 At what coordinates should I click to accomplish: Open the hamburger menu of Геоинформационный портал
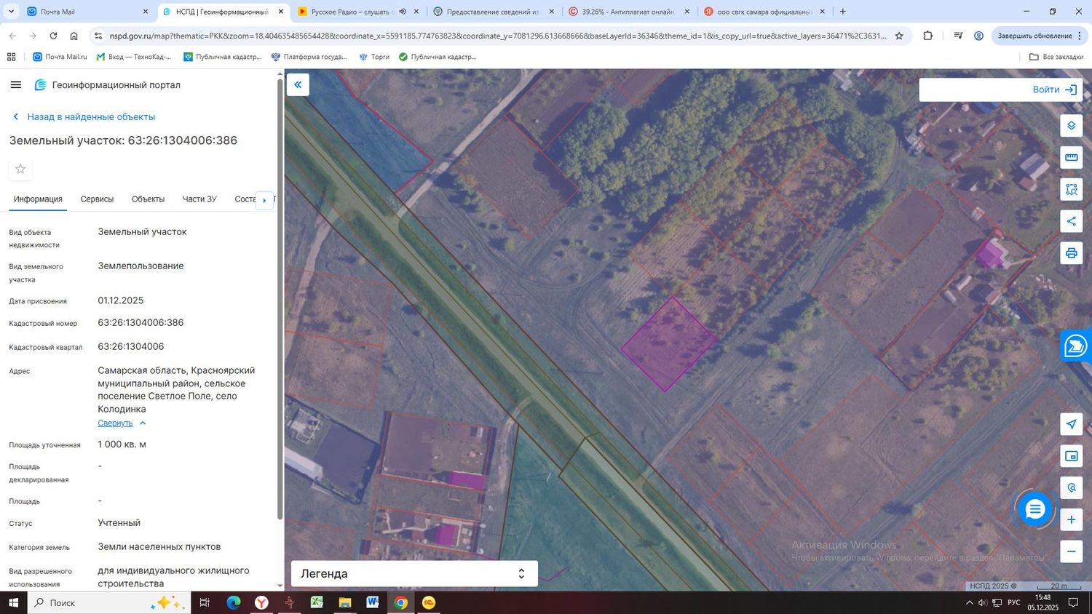(x=16, y=85)
